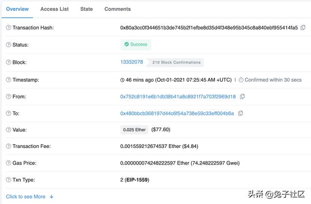Select the Overview tab
Screen dimensions: 311x204
tap(17, 9)
